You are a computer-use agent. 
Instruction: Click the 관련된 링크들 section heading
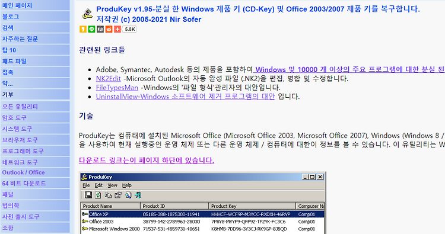(102, 50)
